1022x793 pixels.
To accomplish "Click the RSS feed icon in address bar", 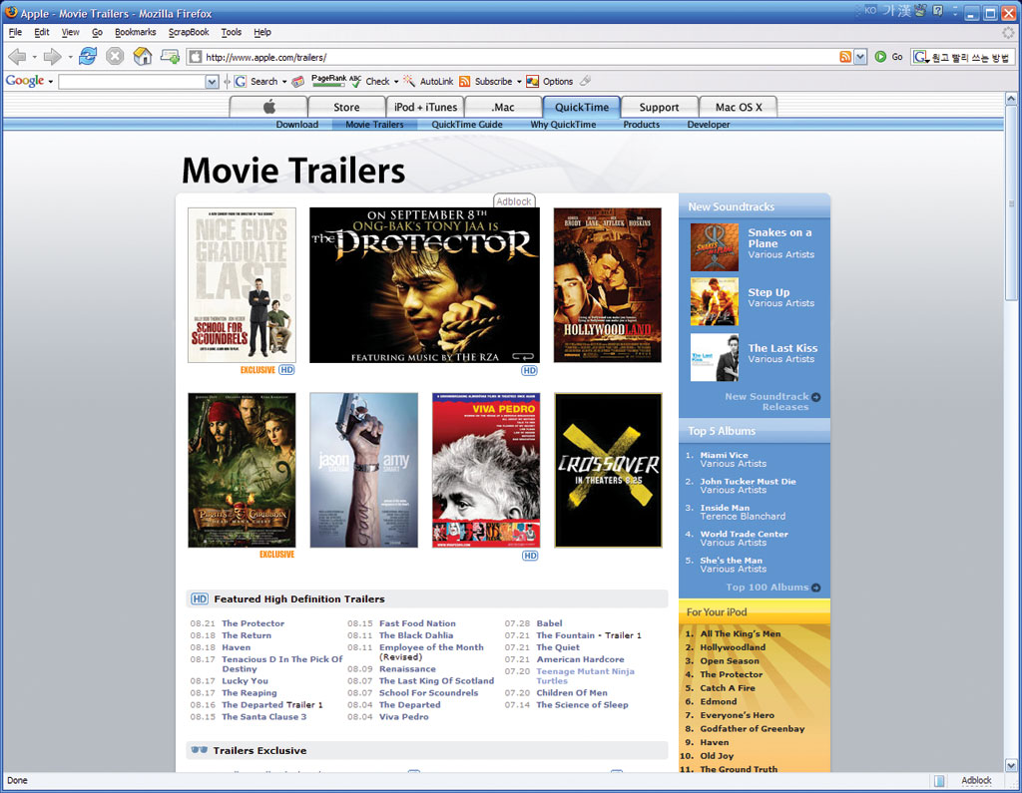I will coord(845,57).
